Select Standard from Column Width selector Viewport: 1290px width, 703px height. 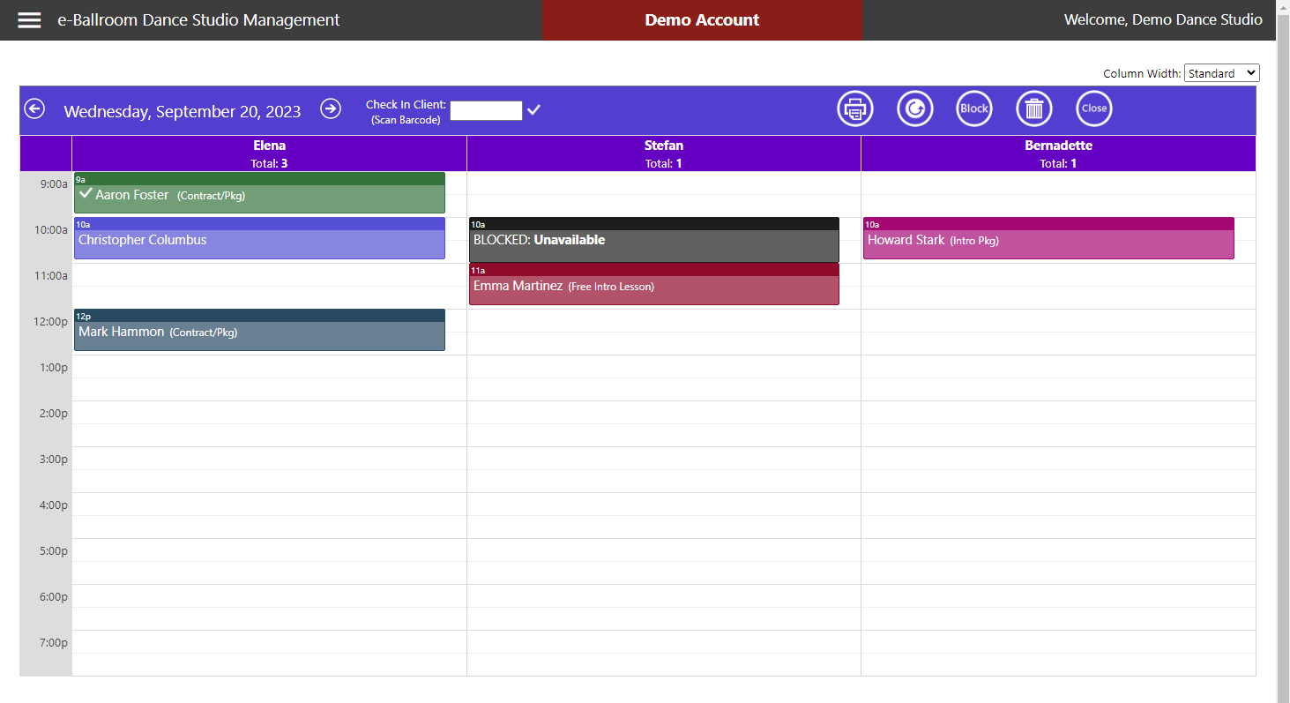(1221, 73)
